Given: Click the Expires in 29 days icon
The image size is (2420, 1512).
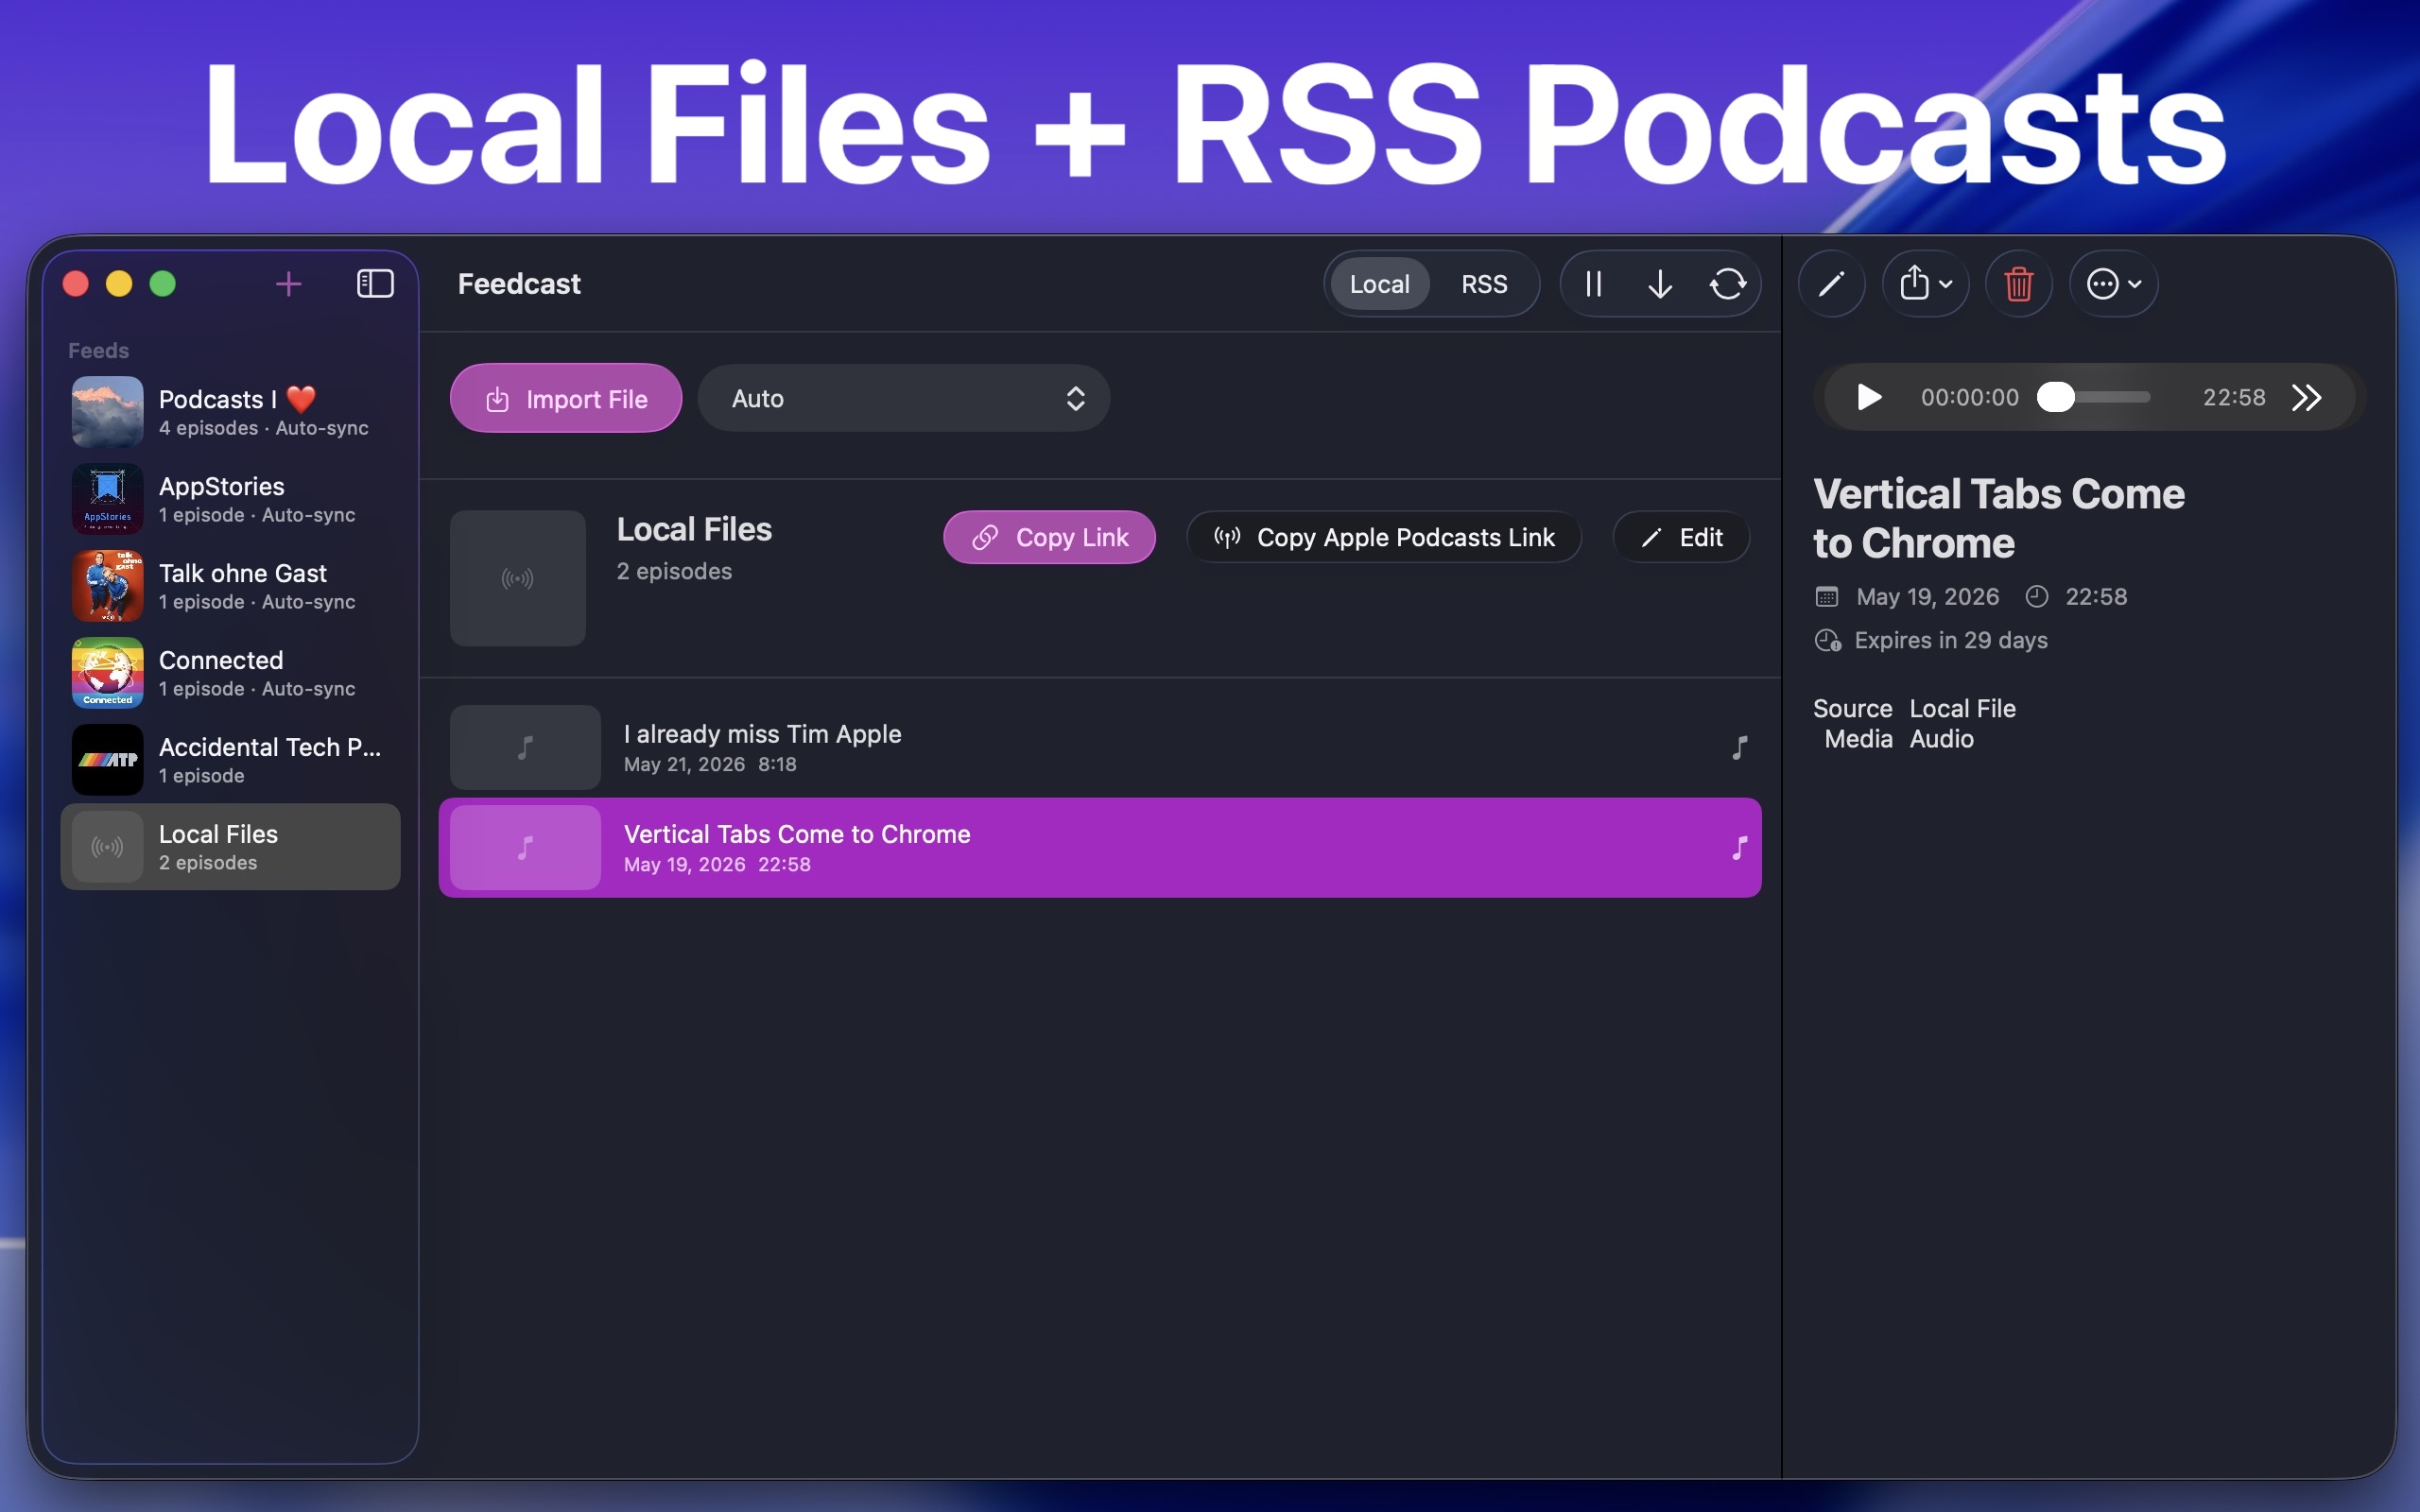Looking at the screenshot, I should pos(1828,641).
